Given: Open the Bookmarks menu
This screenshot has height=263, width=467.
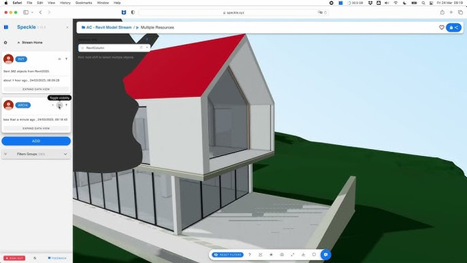Looking at the screenshot, I should coord(84,3).
